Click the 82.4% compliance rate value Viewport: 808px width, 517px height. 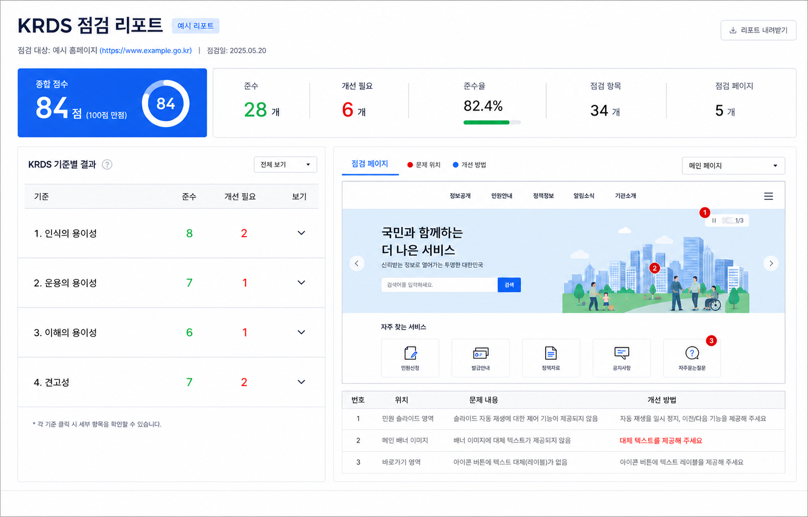483,106
